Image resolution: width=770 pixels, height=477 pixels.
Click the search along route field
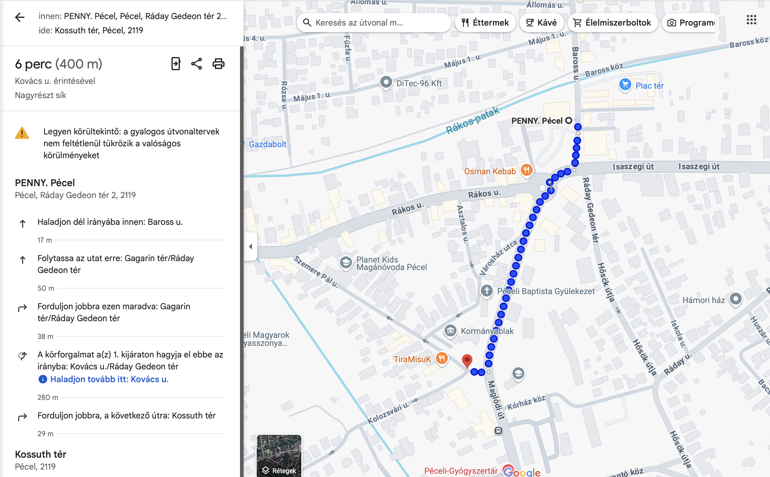(374, 23)
